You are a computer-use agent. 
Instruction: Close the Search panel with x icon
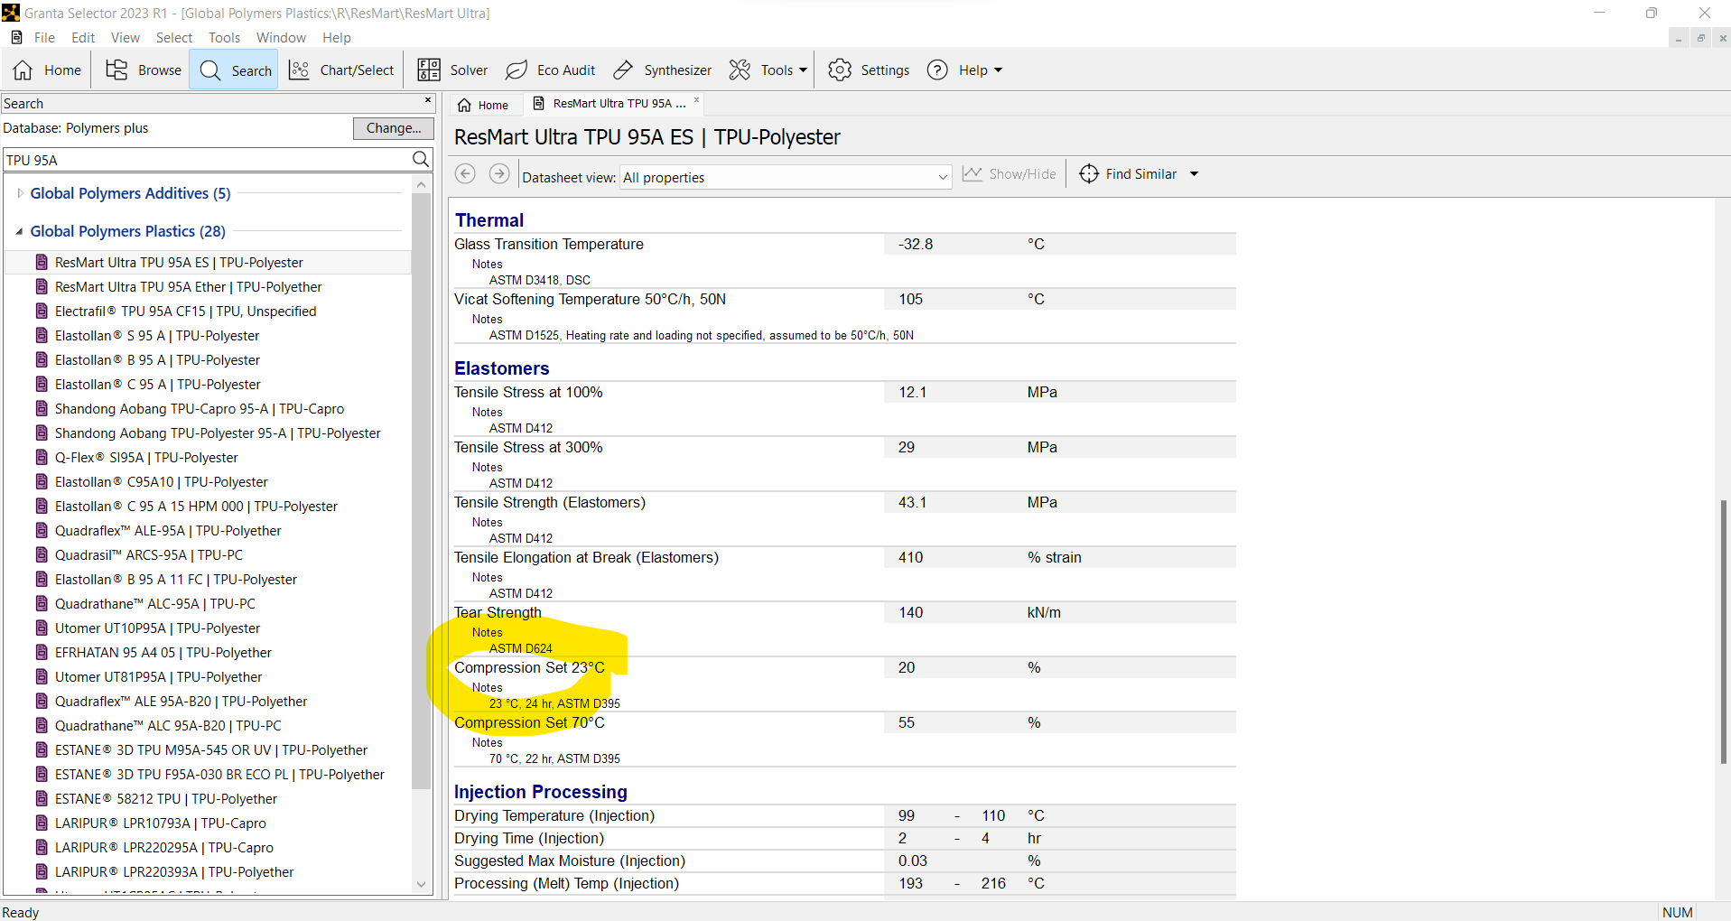point(428,100)
